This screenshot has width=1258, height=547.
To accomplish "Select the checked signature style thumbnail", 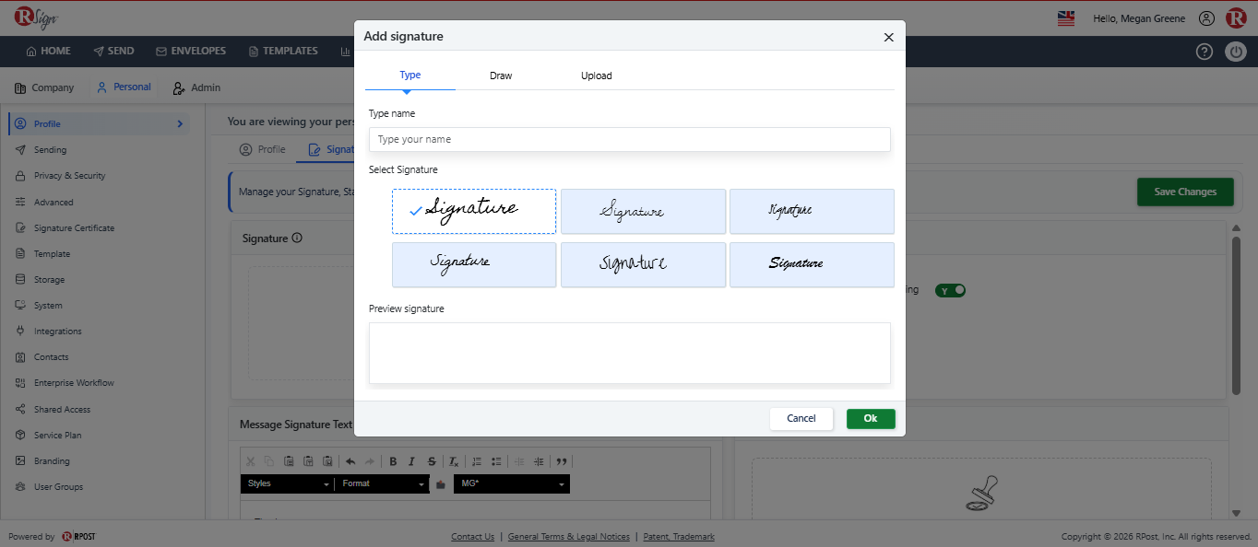I will pyautogui.click(x=474, y=212).
